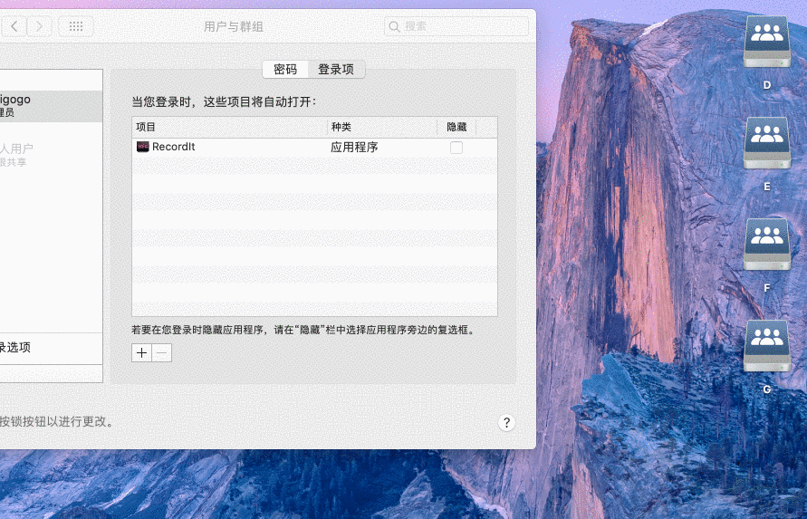
Task: Remove login item with minus button
Action: pyautogui.click(x=162, y=353)
